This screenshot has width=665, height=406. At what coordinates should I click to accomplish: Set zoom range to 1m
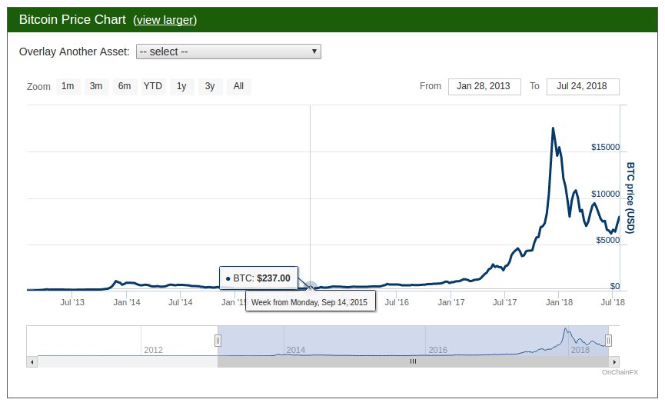click(x=68, y=86)
